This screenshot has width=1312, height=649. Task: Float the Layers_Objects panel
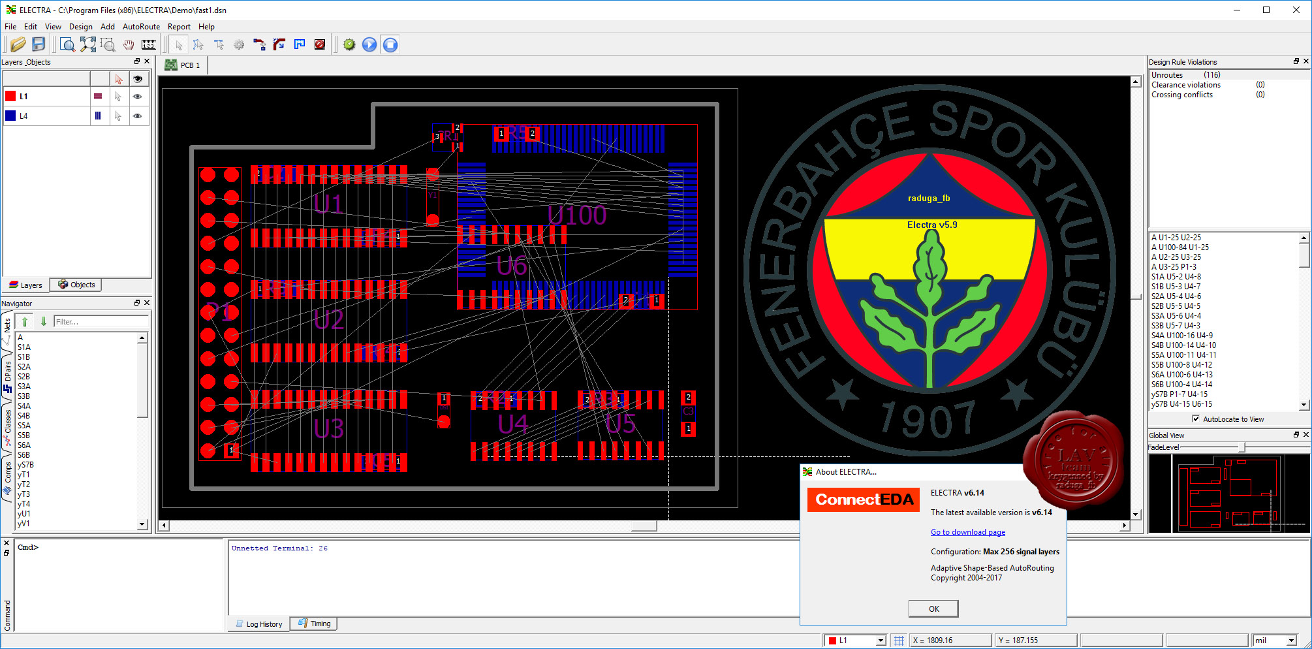pyautogui.click(x=137, y=61)
